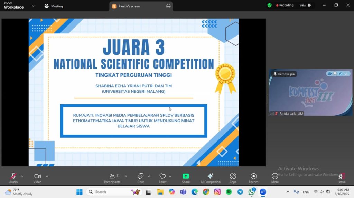The height and width of the screenshot is (198, 354).
Task: Open the View layout menu
Action: (x=305, y=5)
